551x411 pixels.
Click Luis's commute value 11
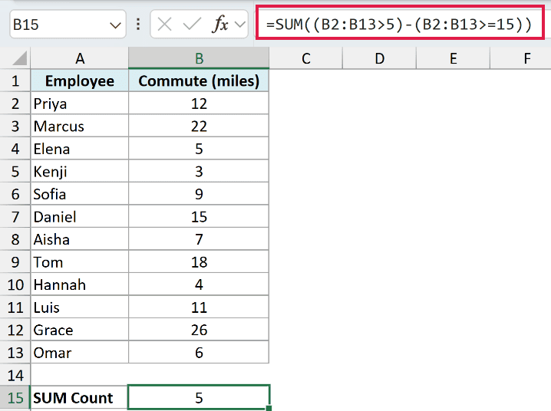tap(199, 307)
